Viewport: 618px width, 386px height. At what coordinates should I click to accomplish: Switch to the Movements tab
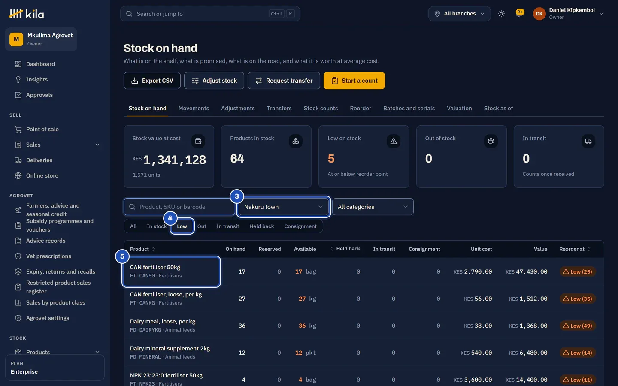point(194,108)
